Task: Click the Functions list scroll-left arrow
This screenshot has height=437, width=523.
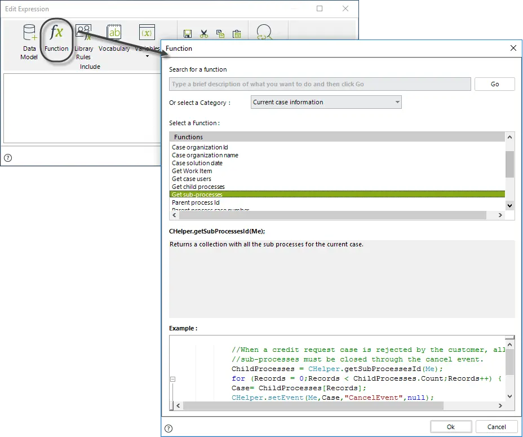Action: (x=174, y=215)
